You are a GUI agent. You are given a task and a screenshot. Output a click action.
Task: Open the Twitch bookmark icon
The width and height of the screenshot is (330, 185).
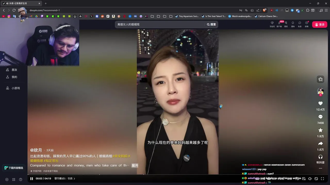coord(42,16)
